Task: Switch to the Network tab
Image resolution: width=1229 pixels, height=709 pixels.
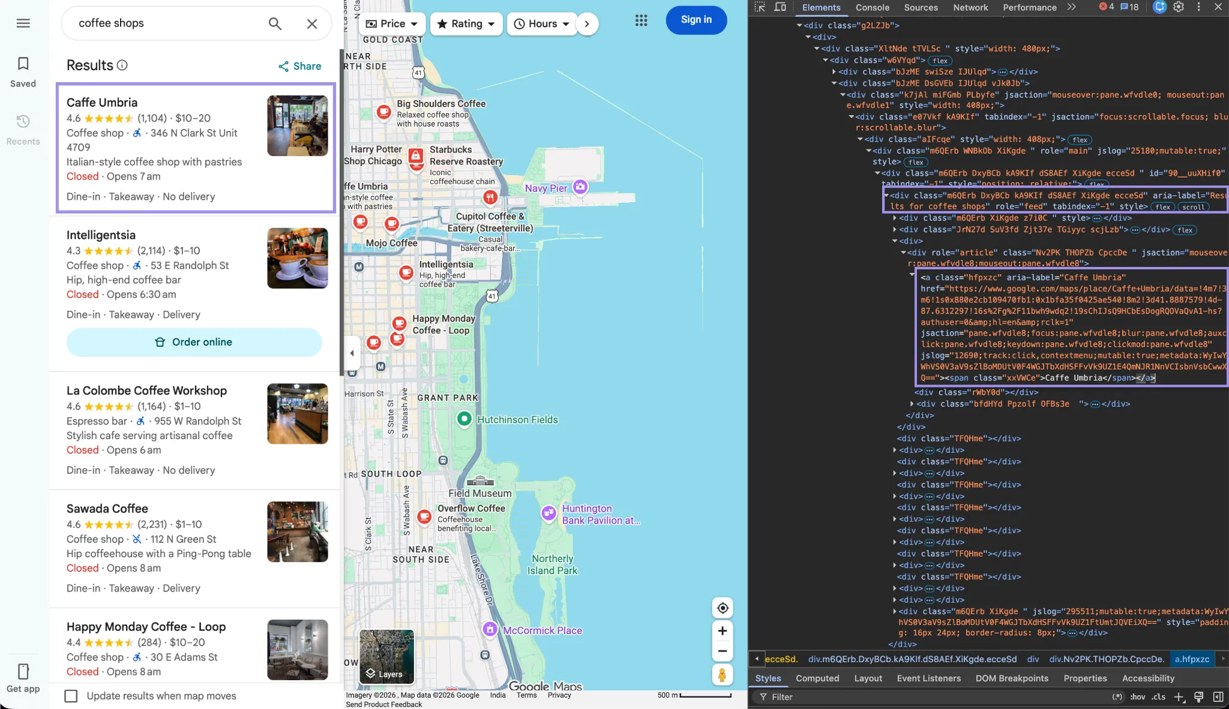Action: point(970,7)
